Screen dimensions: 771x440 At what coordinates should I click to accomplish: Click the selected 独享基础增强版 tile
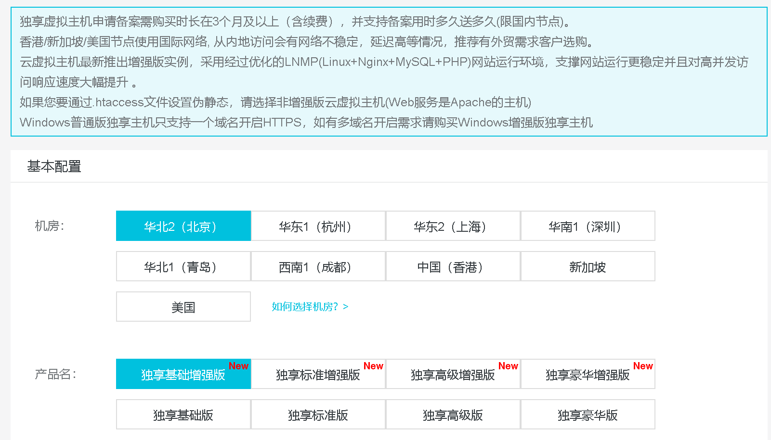point(183,374)
